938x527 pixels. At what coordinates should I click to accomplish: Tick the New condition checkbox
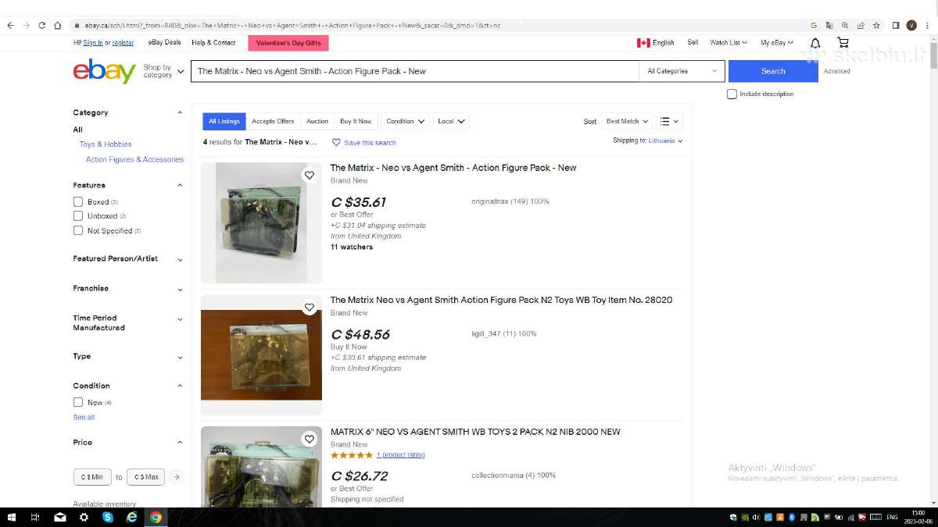pyautogui.click(x=78, y=403)
